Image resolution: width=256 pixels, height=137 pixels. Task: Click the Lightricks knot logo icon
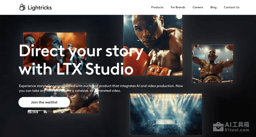[22, 7]
